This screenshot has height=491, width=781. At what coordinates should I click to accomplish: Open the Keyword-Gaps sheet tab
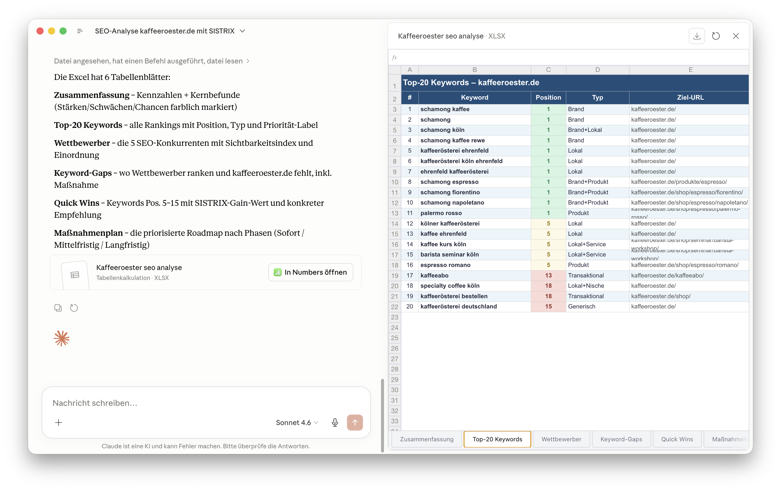621,439
